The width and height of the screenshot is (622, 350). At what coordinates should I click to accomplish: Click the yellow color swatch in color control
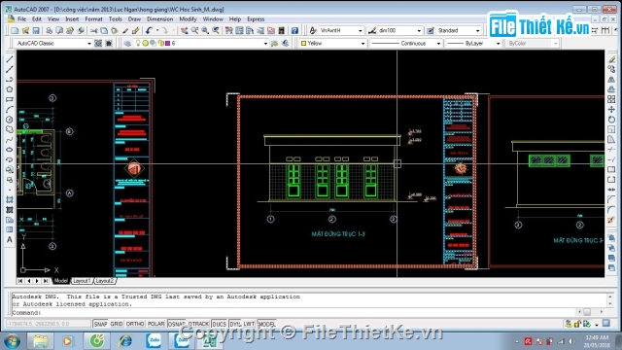303,43
